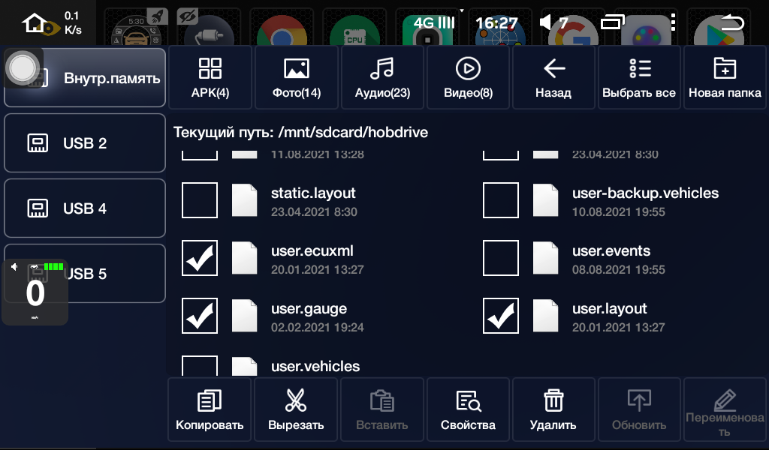
Task: Check the user.events checkbox
Action: (500, 258)
